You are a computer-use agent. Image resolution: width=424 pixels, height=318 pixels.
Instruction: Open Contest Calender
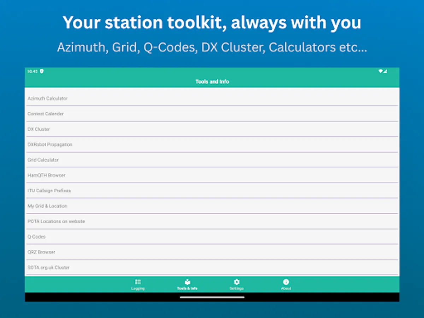[x=212, y=114]
